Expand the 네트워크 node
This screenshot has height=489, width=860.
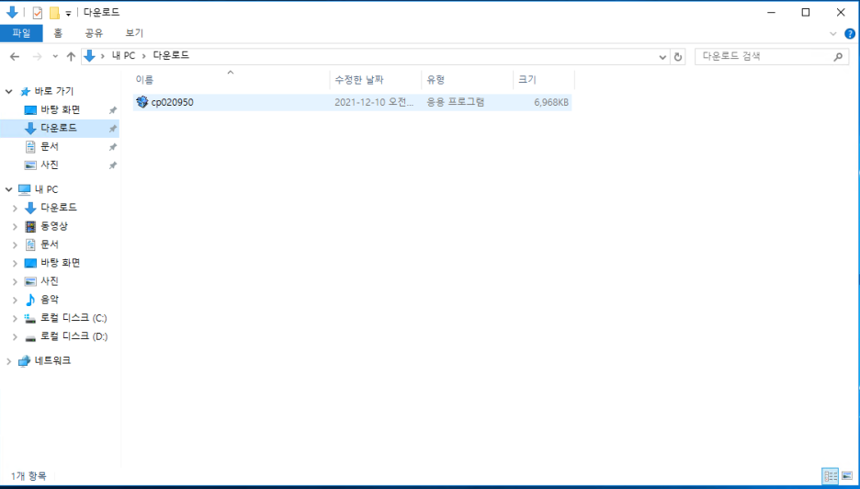click(9, 361)
